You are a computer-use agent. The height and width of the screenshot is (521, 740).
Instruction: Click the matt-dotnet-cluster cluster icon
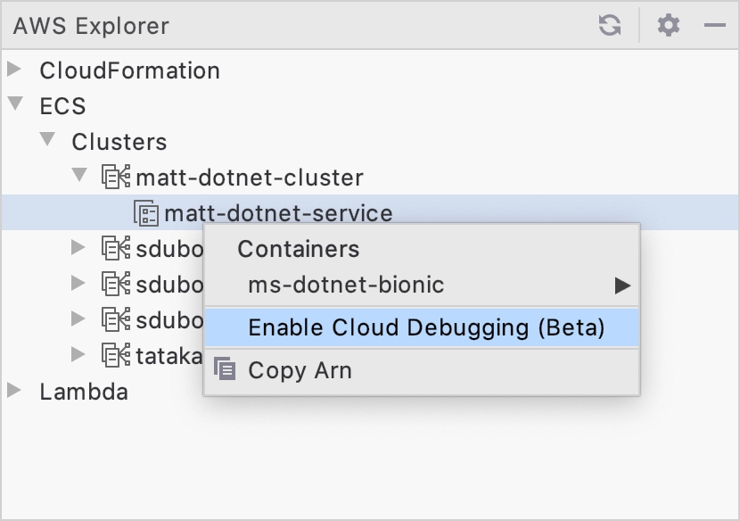(116, 177)
